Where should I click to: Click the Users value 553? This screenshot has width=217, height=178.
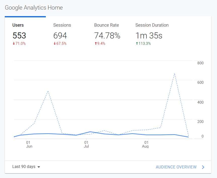[19, 35]
